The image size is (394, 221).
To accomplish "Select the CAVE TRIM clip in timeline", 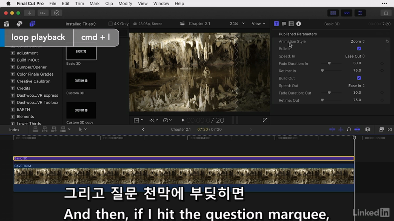I will 183,177.
